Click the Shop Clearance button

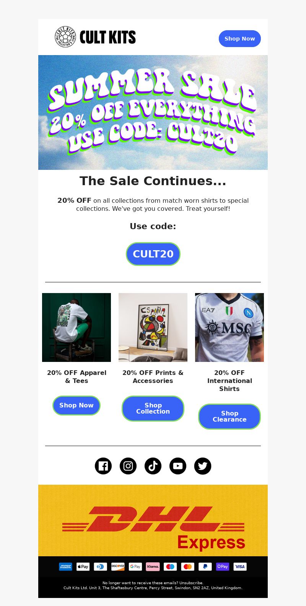coord(229,417)
